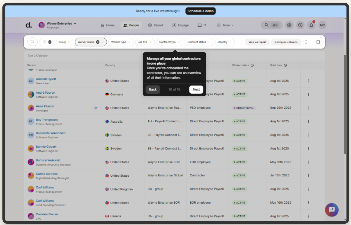This screenshot has height=225, width=351.
Task: Open the notifications bell
Action: tap(311, 25)
